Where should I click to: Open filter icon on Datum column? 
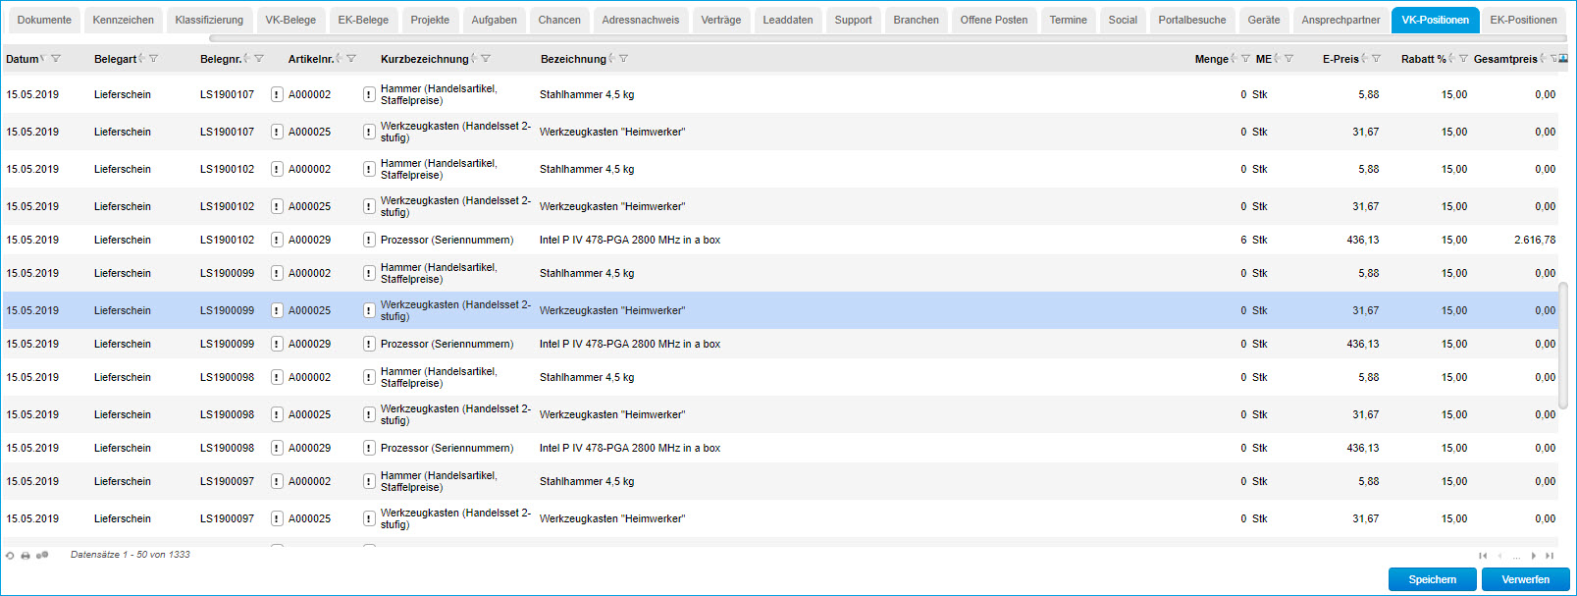coord(56,59)
